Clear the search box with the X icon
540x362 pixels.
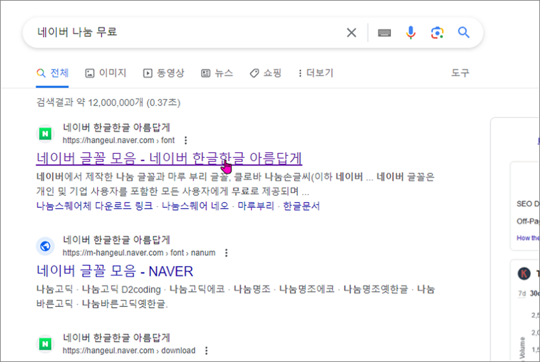pos(352,33)
